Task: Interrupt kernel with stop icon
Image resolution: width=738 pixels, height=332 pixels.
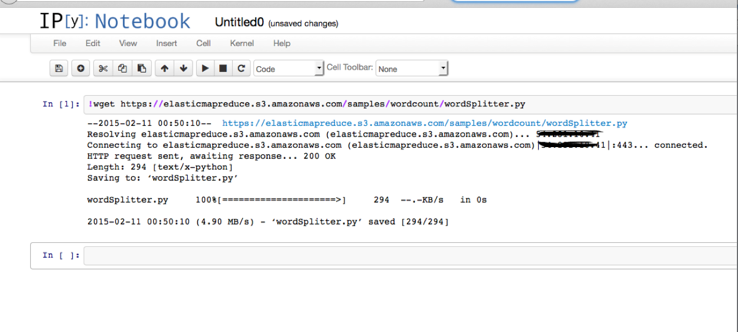Action: (223, 69)
